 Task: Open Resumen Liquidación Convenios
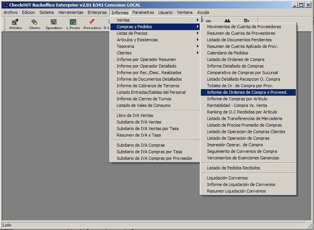248,191
